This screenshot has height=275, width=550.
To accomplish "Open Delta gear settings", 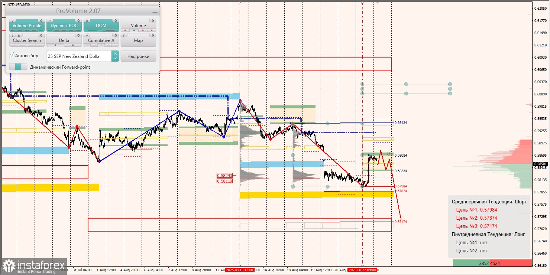I will click(x=78, y=35).
